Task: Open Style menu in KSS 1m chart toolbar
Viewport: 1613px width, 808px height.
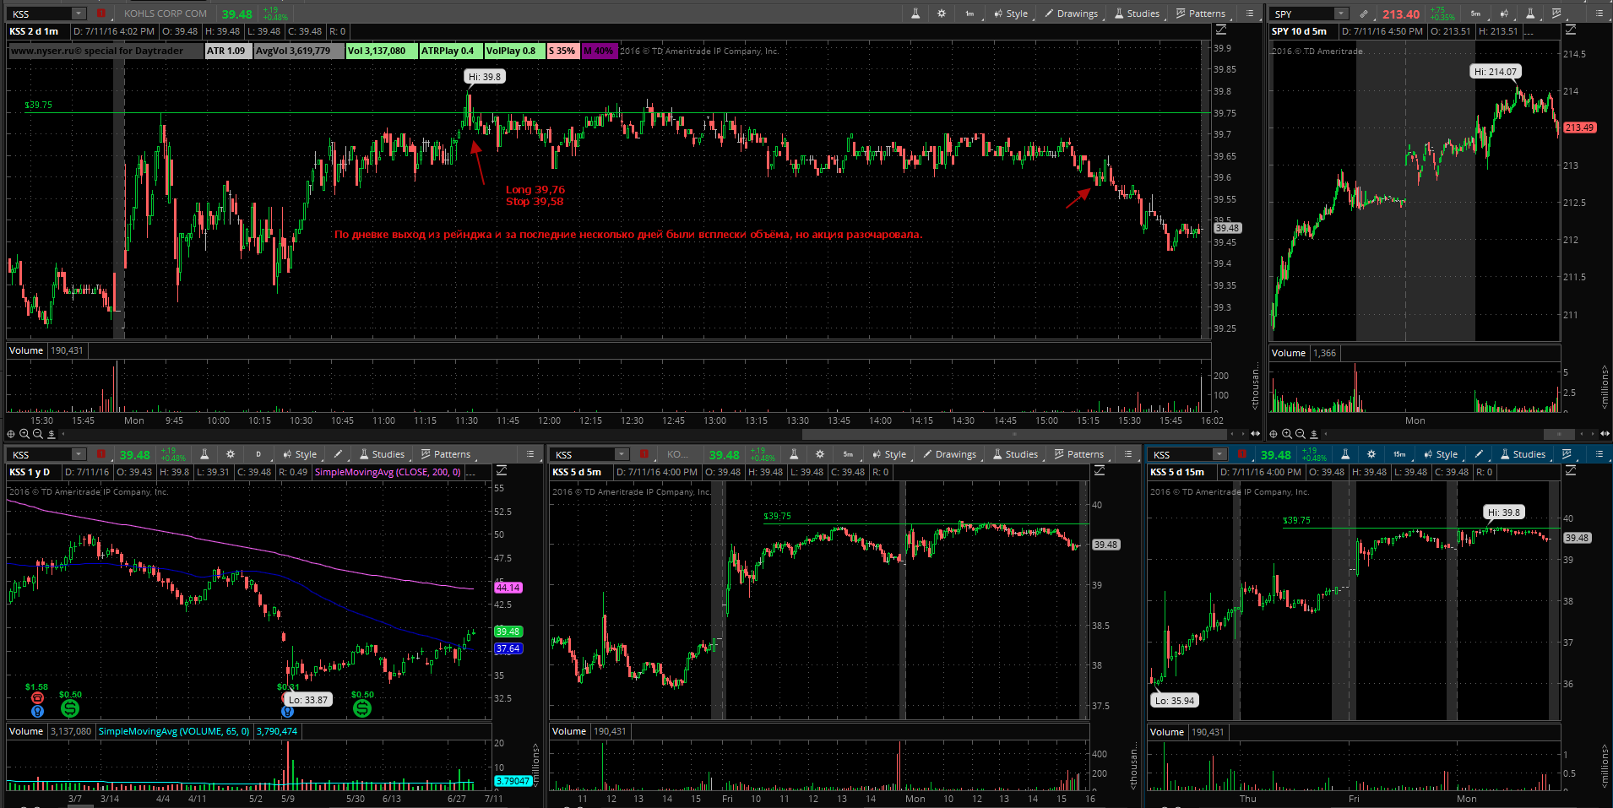Action: point(1011,14)
